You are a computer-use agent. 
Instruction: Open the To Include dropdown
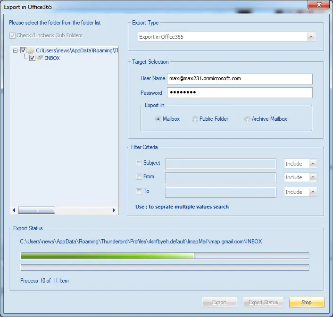pyautogui.click(x=313, y=192)
